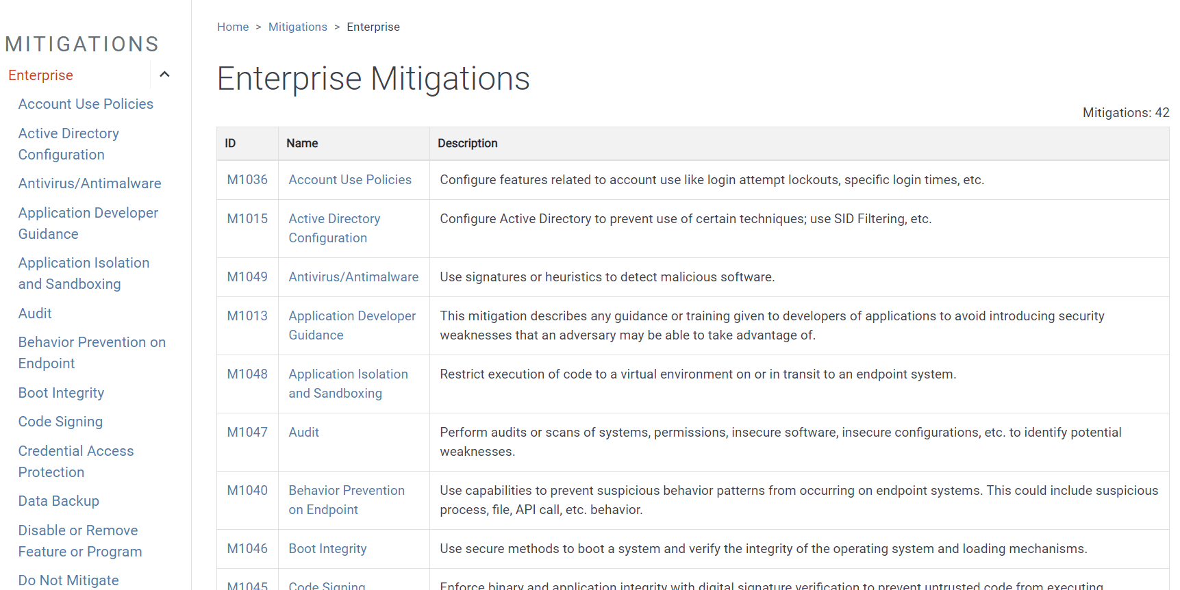This screenshot has width=1180, height=590.
Task: Open Account Use Policies in sidebar
Action: [x=86, y=104]
